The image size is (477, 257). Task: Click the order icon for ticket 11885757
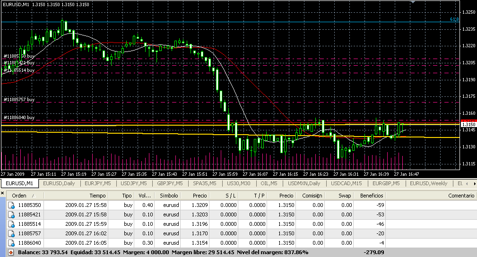tap(12, 233)
